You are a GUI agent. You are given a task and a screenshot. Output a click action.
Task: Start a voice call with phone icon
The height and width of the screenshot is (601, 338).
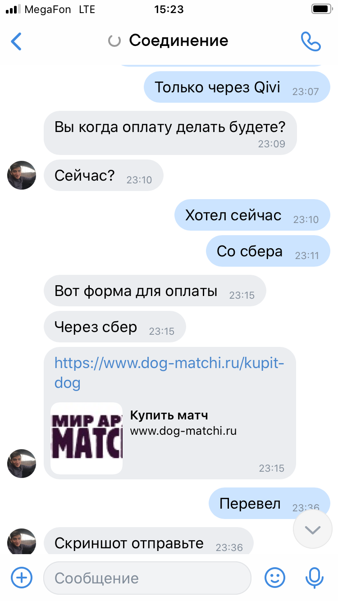311,41
